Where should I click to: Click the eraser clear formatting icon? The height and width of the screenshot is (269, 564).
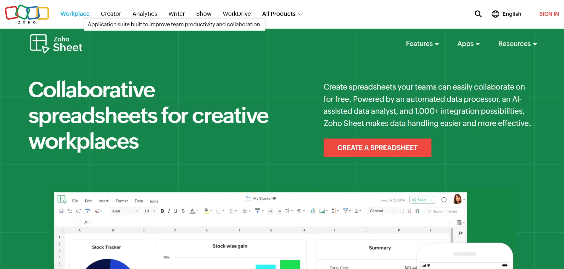click(97, 211)
